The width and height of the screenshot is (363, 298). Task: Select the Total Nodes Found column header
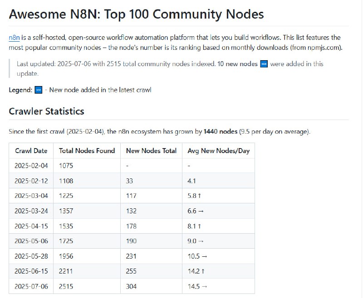86,150
